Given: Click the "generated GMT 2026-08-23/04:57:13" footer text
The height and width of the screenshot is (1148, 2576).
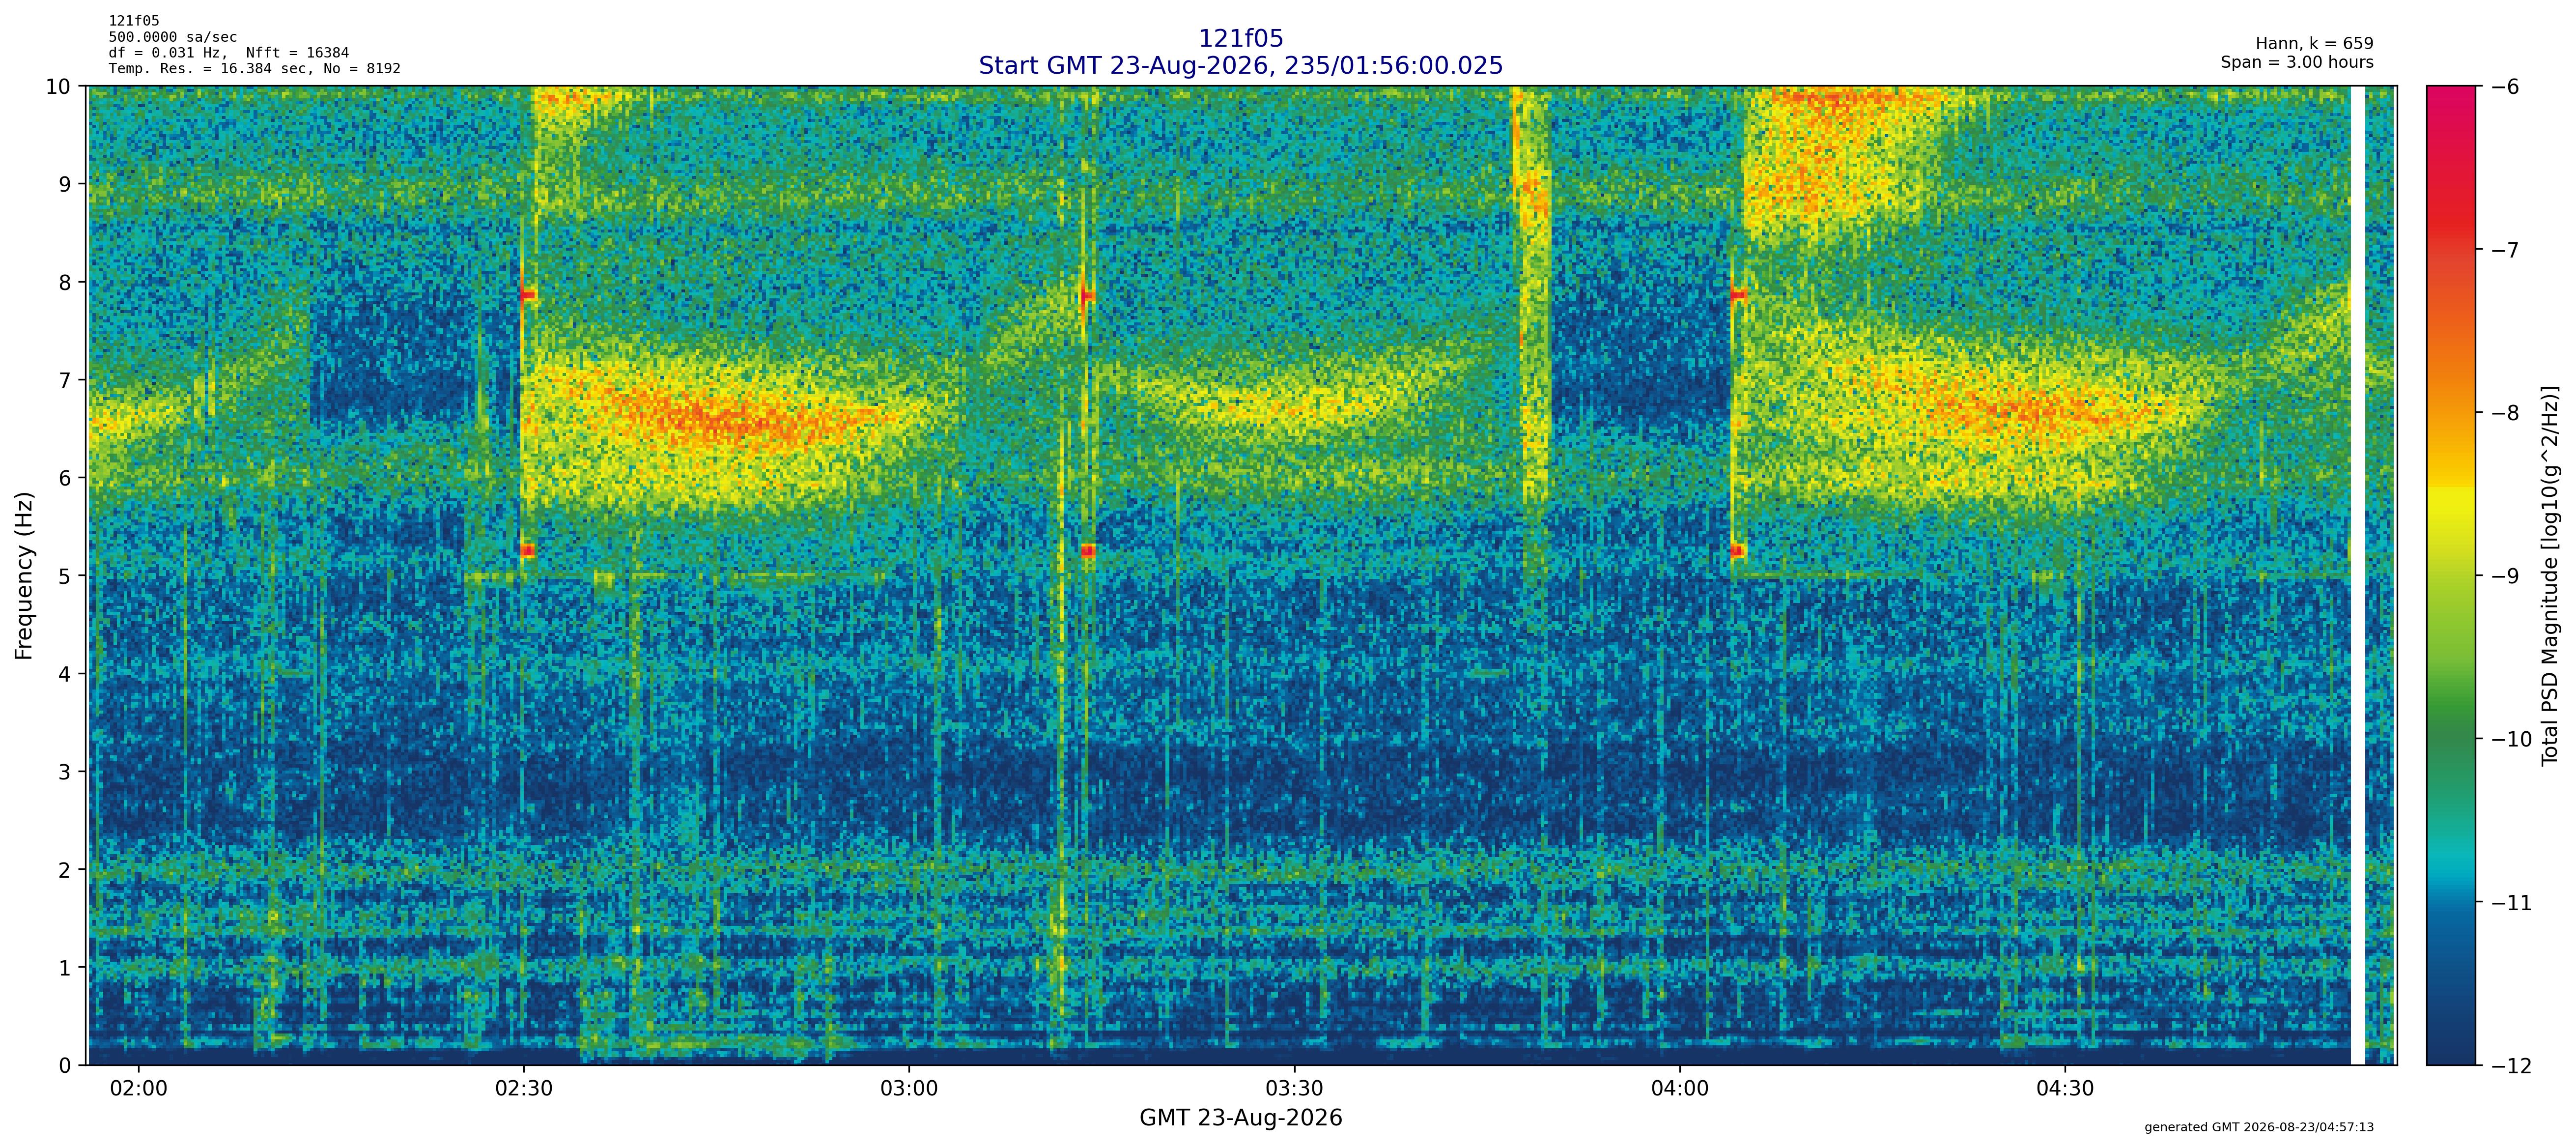Looking at the screenshot, I should click(2259, 1127).
